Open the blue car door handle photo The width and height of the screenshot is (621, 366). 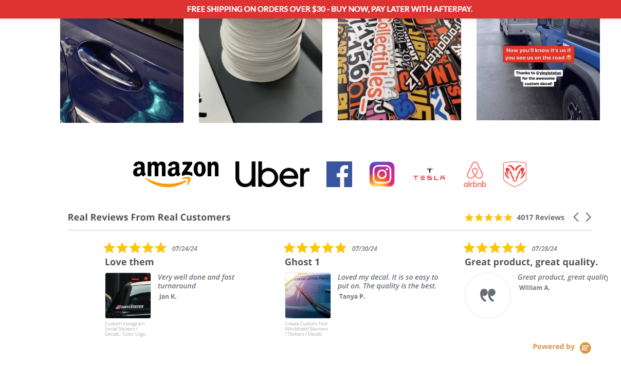[x=122, y=70]
